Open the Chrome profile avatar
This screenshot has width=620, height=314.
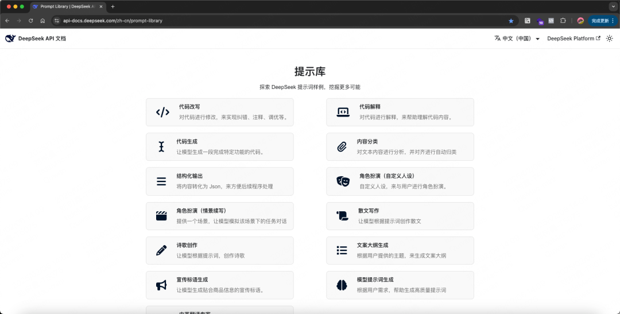coord(580,21)
